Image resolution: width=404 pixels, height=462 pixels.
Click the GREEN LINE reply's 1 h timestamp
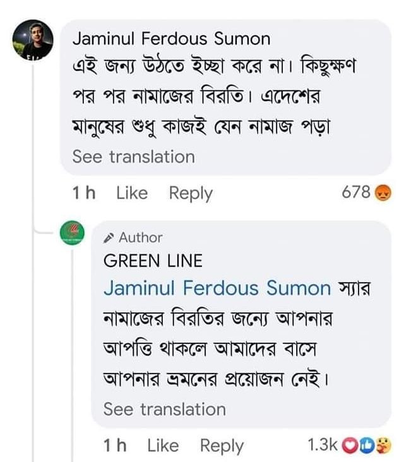click(x=115, y=446)
